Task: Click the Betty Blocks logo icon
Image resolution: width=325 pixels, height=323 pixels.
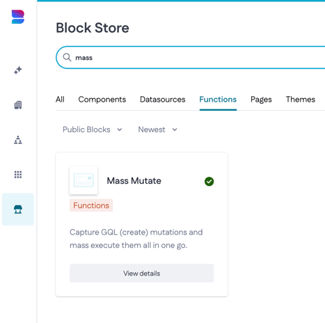Action: click(x=18, y=17)
